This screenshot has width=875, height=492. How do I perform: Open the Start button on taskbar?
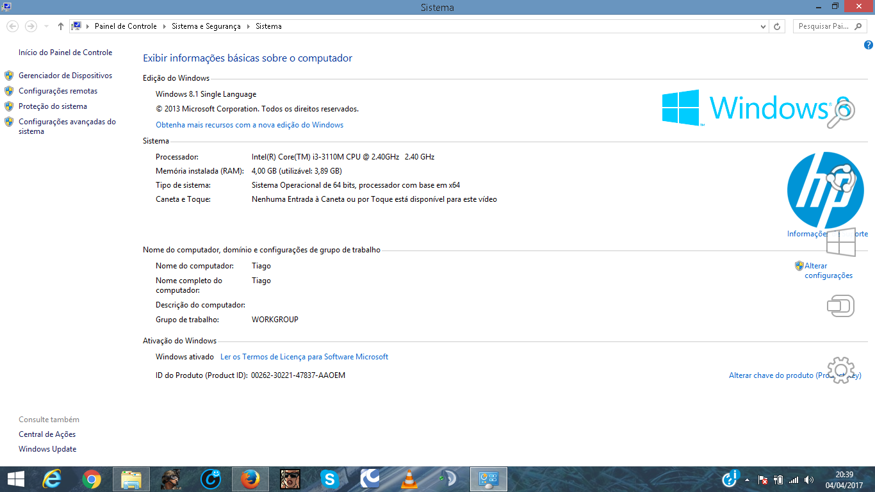(16, 479)
